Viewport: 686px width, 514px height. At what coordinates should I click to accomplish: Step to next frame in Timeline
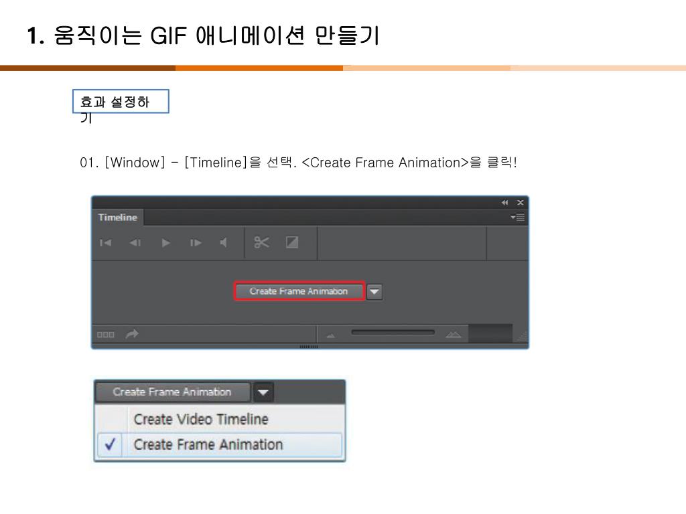tap(196, 242)
